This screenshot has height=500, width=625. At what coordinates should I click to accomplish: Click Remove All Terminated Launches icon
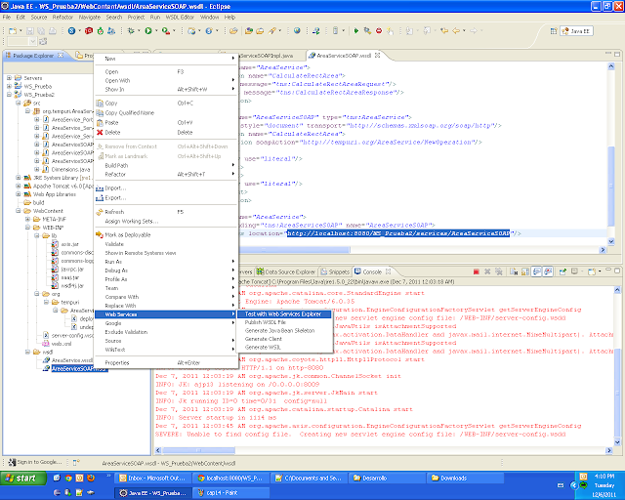tap(498, 271)
